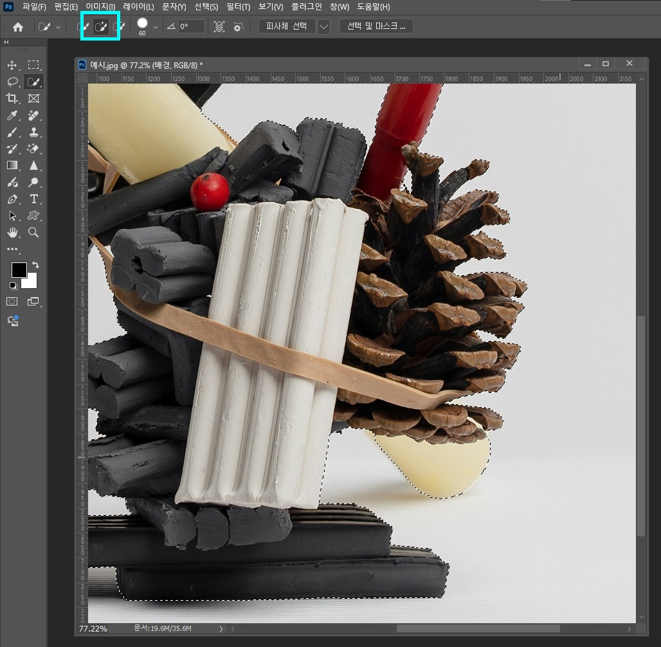Reset default foreground and background colors

click(13, 286)
